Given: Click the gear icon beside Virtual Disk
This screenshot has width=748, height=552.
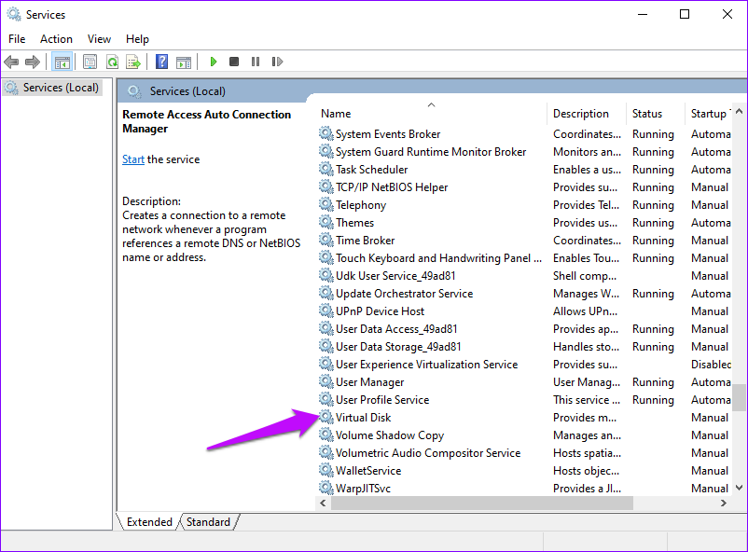Looking at the screenshot, I should 326,417.
